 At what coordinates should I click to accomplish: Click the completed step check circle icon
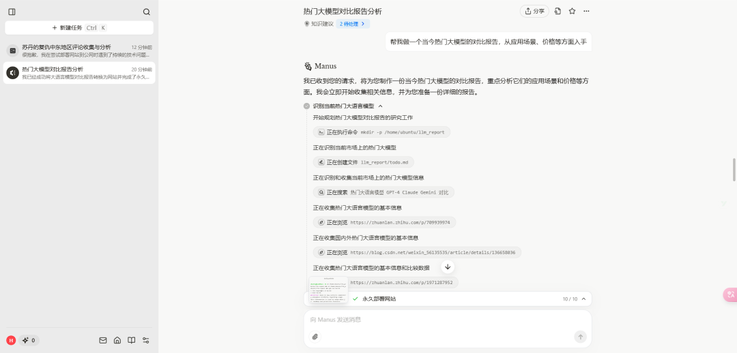point(306,106)
